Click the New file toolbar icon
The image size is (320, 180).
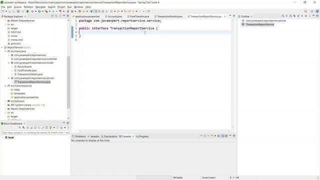2,11
